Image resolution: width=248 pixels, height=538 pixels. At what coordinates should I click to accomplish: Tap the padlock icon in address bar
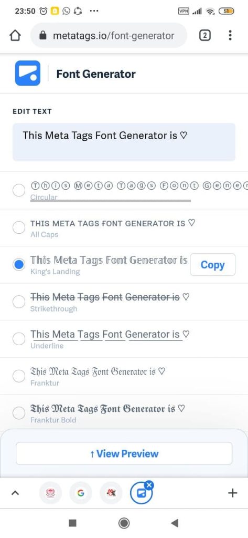[43, 35]
